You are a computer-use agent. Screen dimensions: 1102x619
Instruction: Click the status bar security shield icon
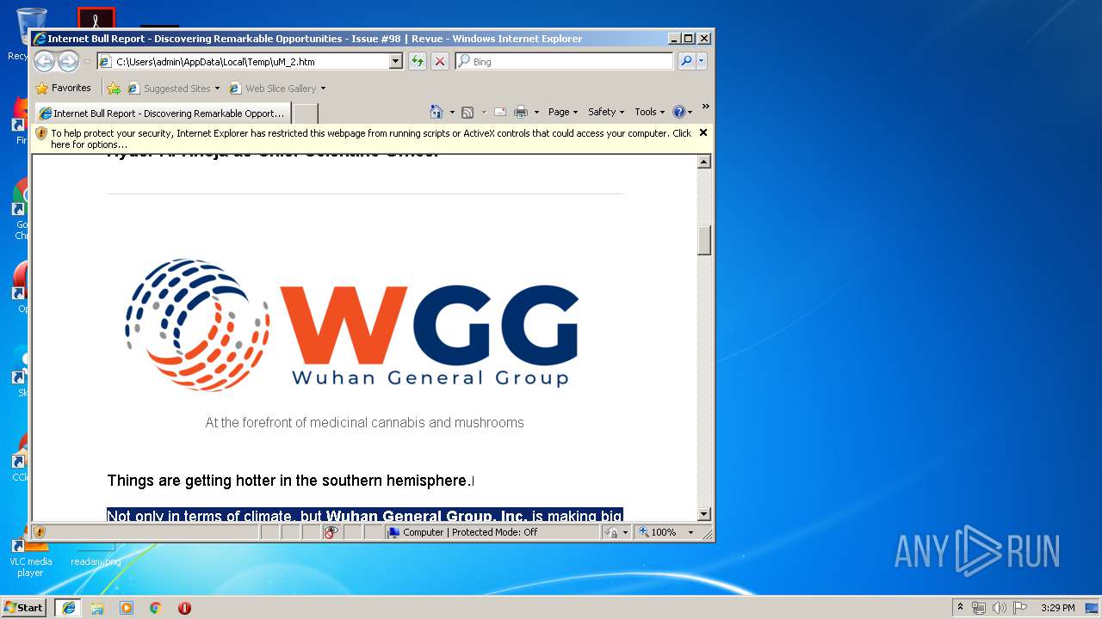point(40,532)
